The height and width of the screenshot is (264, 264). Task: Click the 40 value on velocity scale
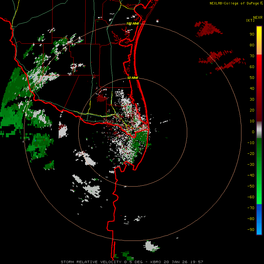click(252, 88)
